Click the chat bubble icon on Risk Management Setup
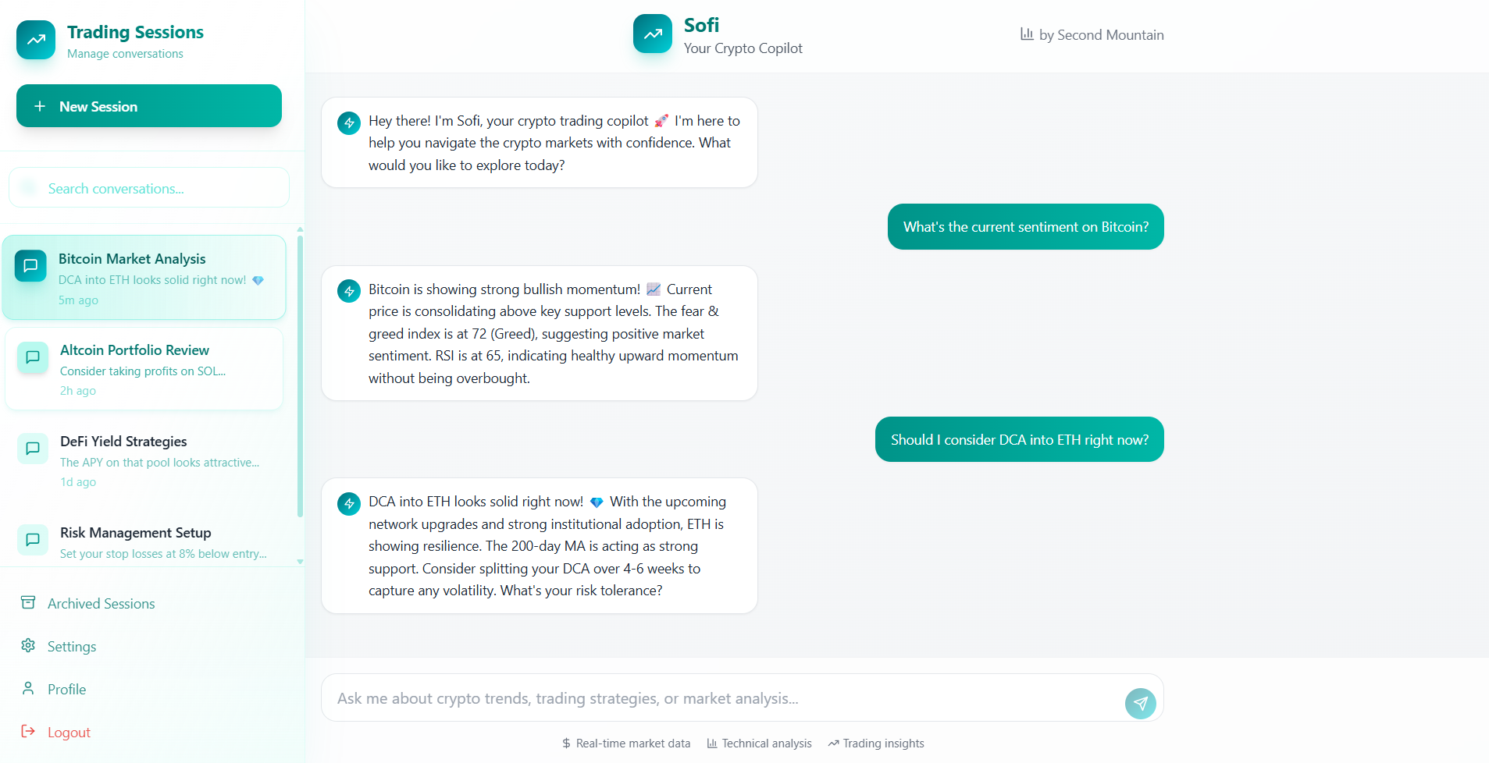Image resolution: width=1489 pixels, height=763 pixels. (32, 539)
